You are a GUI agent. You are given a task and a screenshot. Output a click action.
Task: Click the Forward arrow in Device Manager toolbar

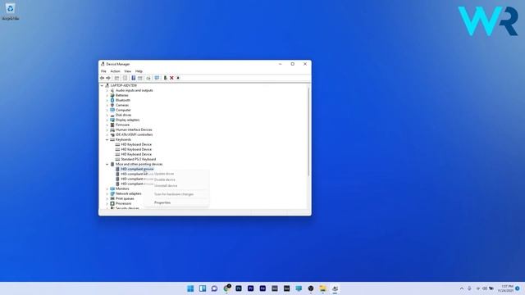point(108,78)
